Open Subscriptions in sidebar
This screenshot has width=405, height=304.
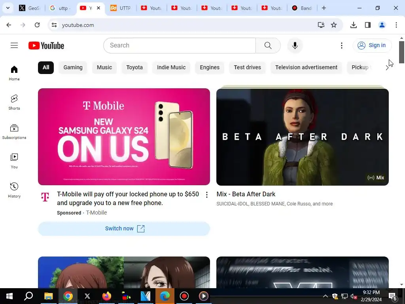coord(14,131)
